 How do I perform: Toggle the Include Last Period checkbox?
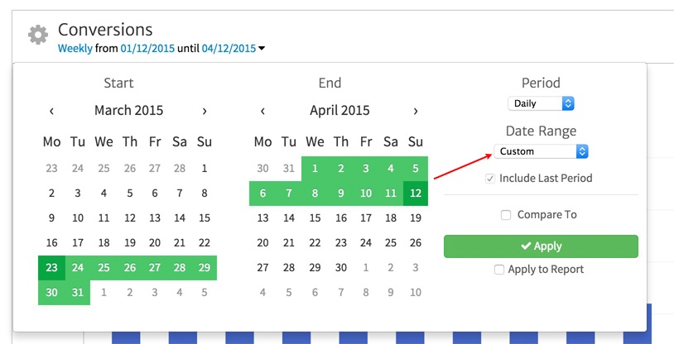(490, 178)
